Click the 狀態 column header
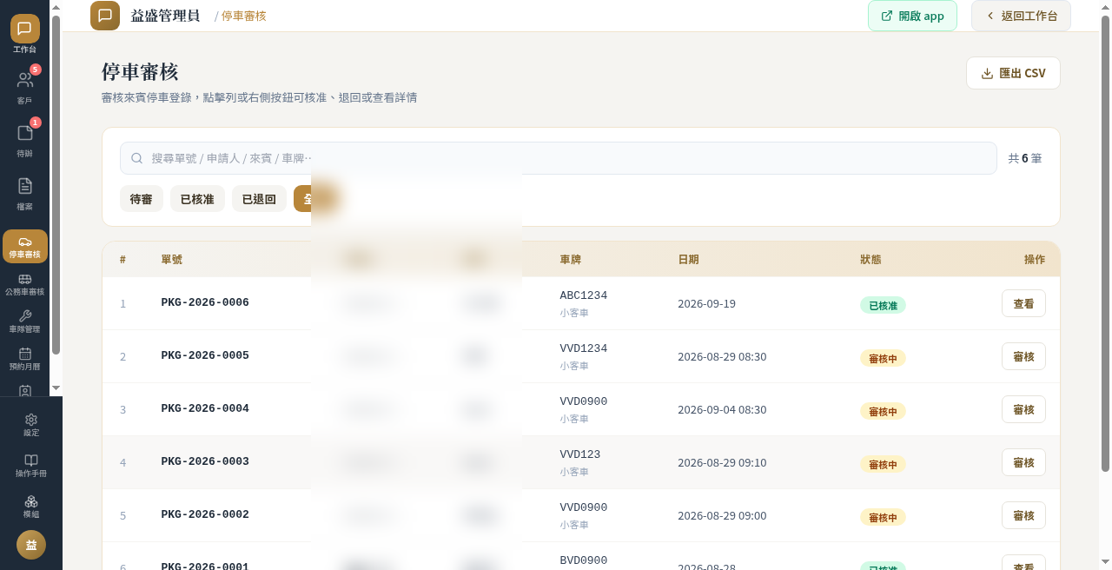1112x570 pixels. click(870, 259)
